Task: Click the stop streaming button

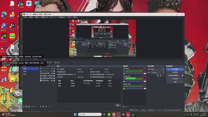Action: [175, 69]
